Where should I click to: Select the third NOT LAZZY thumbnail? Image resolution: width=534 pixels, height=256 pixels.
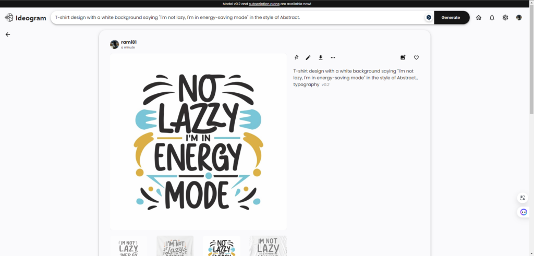pyautogui.click(x=221, y=246)
